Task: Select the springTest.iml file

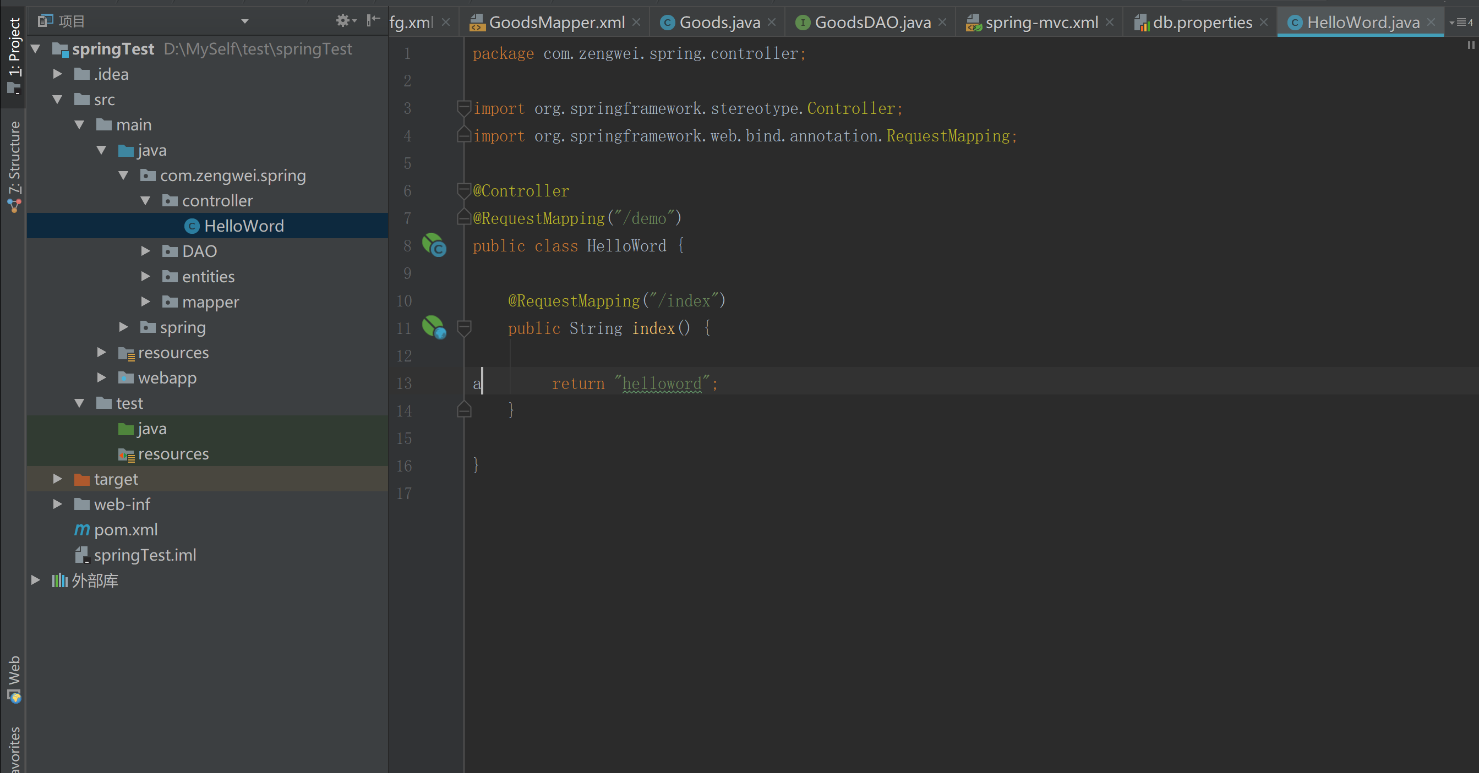Action: click(145, 555)
